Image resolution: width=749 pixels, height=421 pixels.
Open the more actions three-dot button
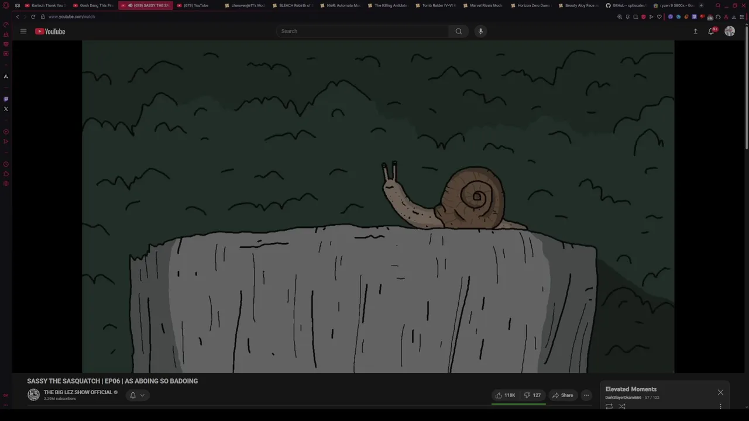[586, 395]
